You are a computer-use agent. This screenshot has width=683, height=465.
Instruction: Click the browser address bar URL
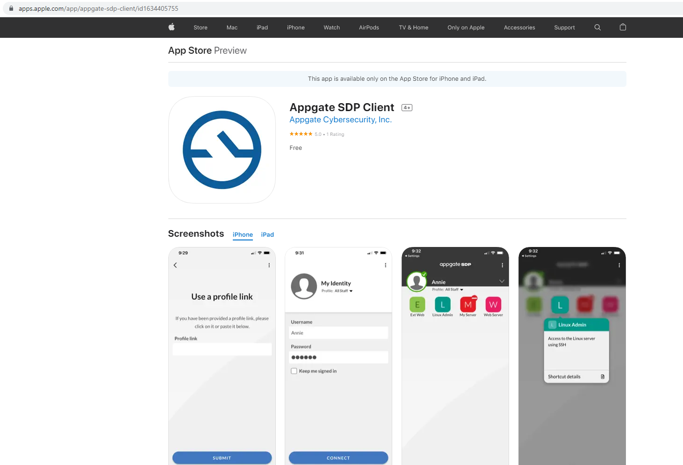99,8
